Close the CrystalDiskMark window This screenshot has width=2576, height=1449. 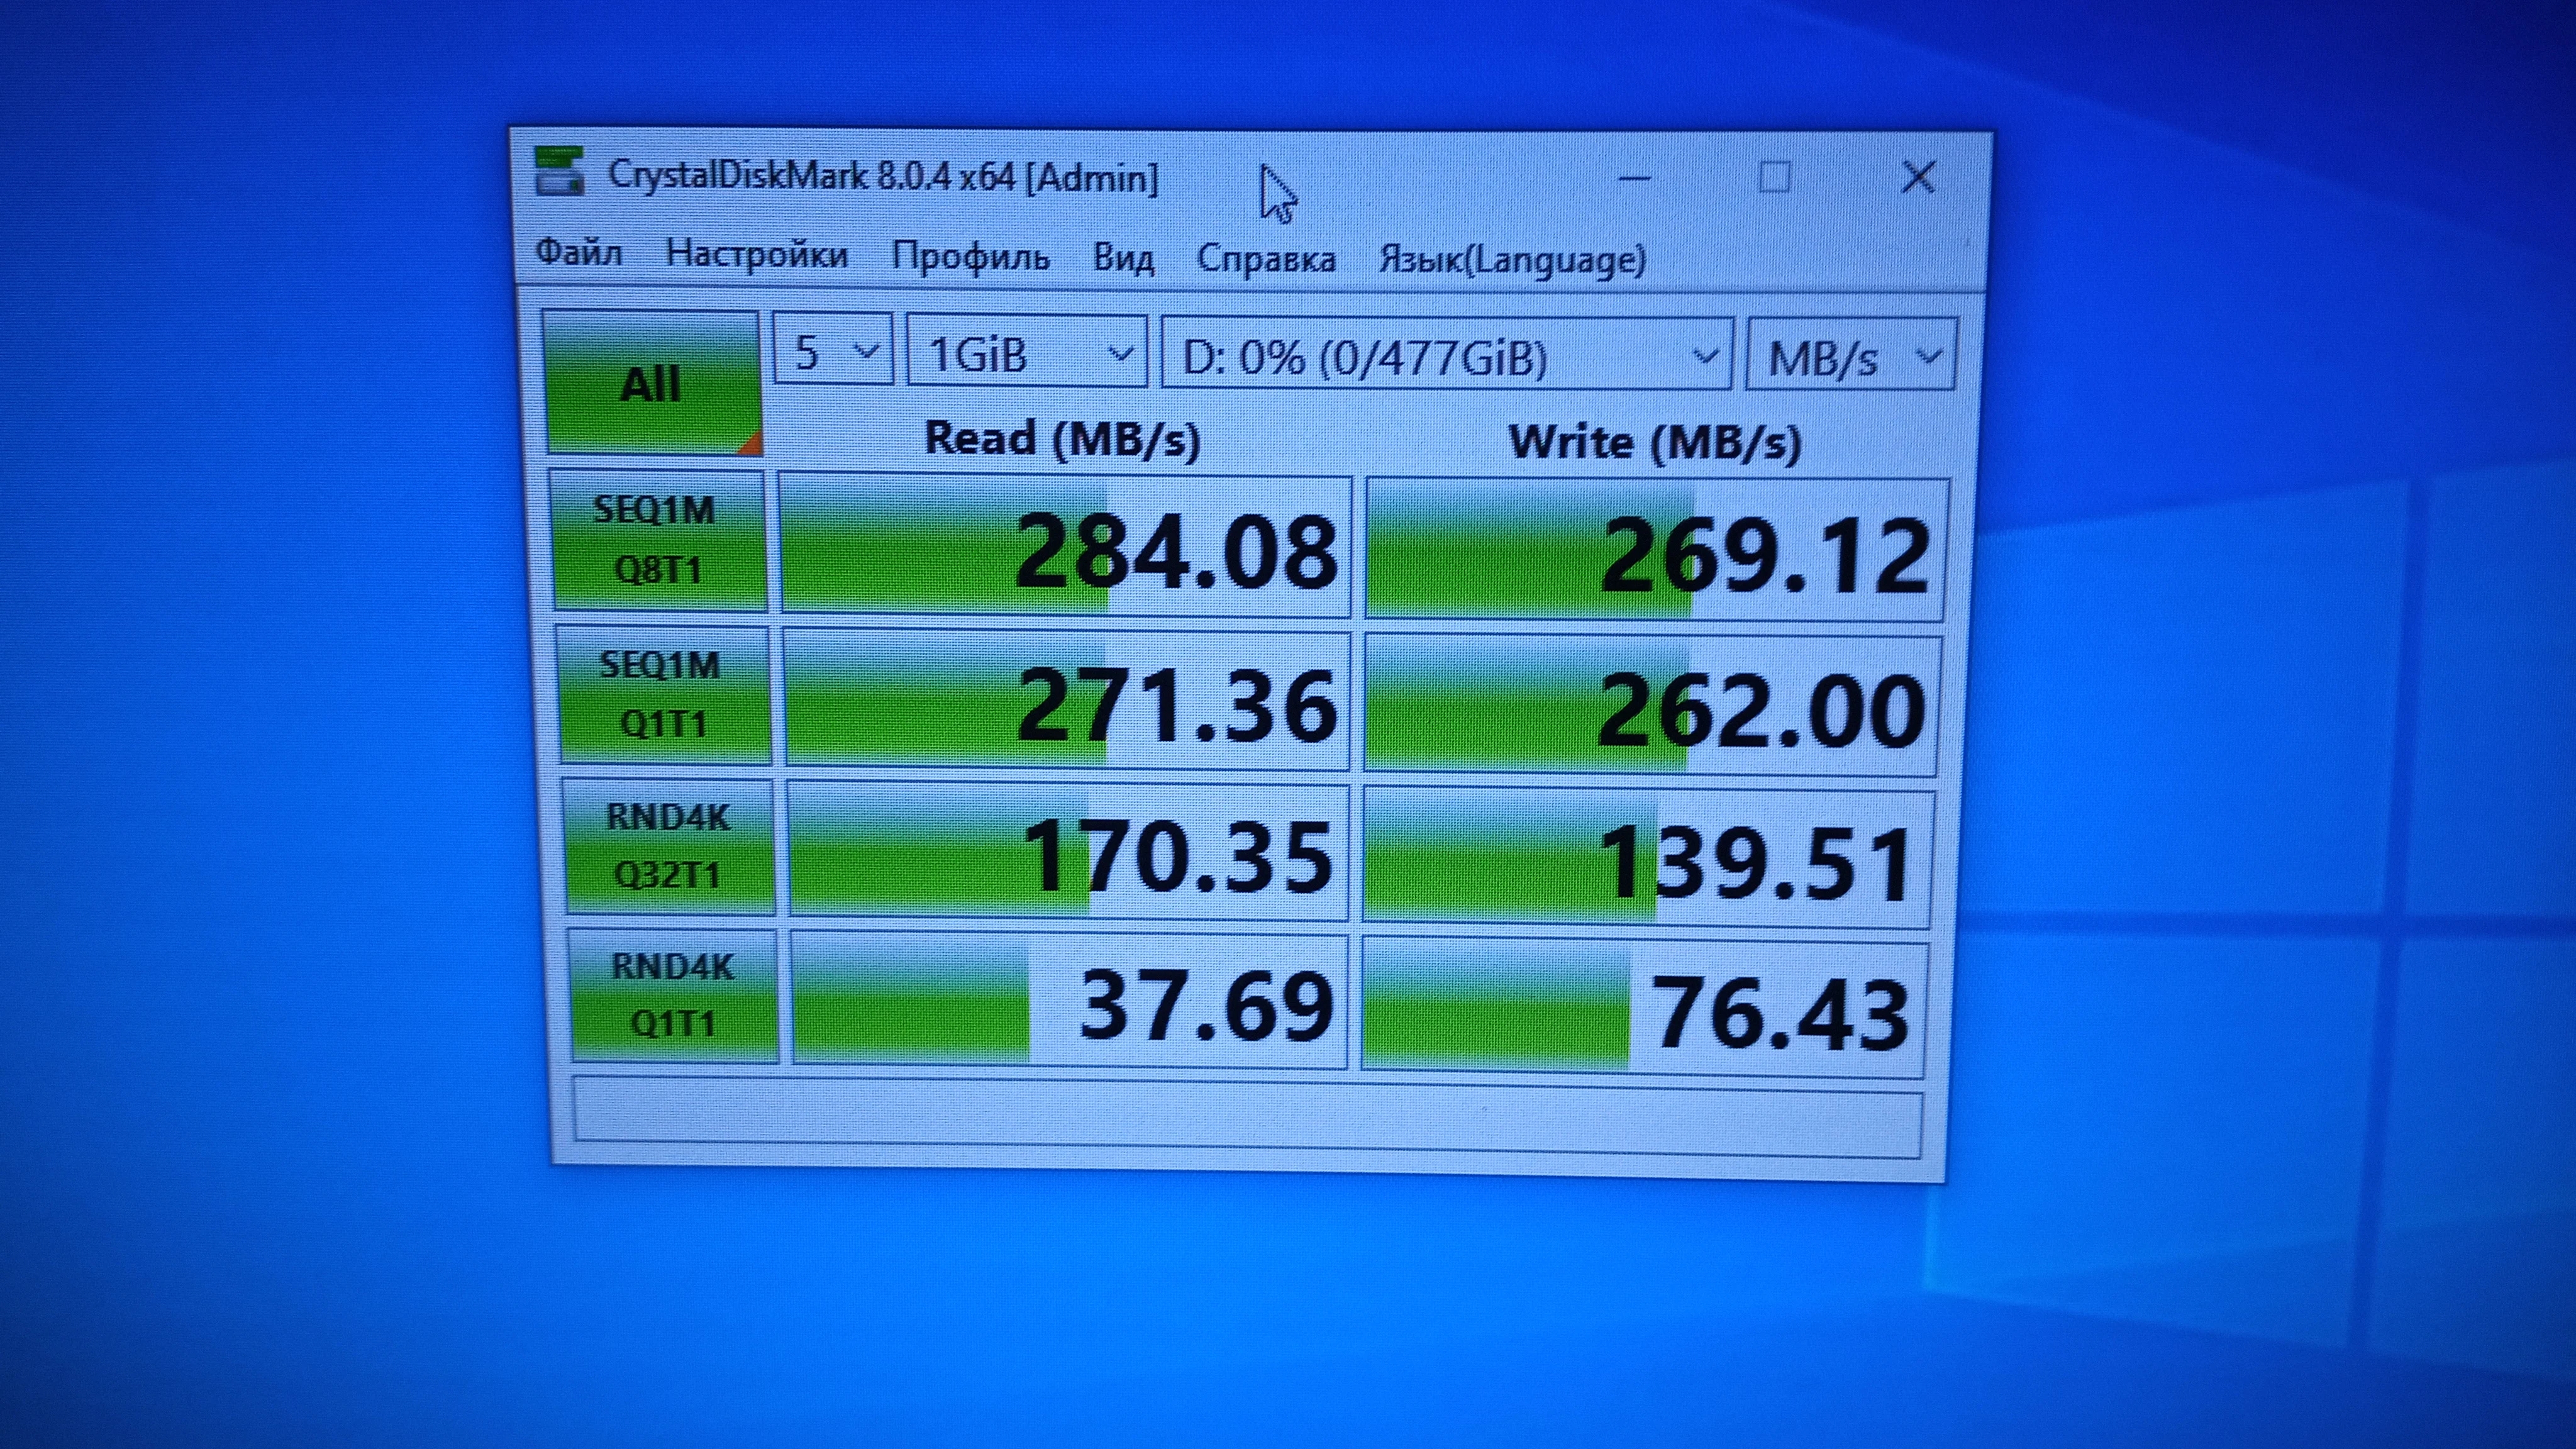[x=1918, y=178]
